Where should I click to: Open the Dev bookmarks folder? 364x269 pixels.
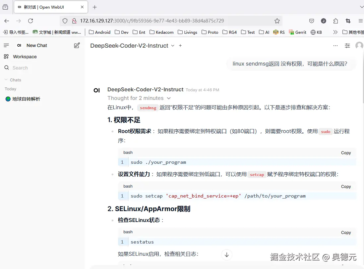121,32
